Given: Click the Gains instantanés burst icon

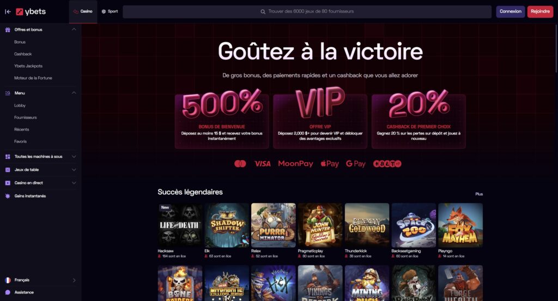Looking at the screenshot, I should coord(8,196).
